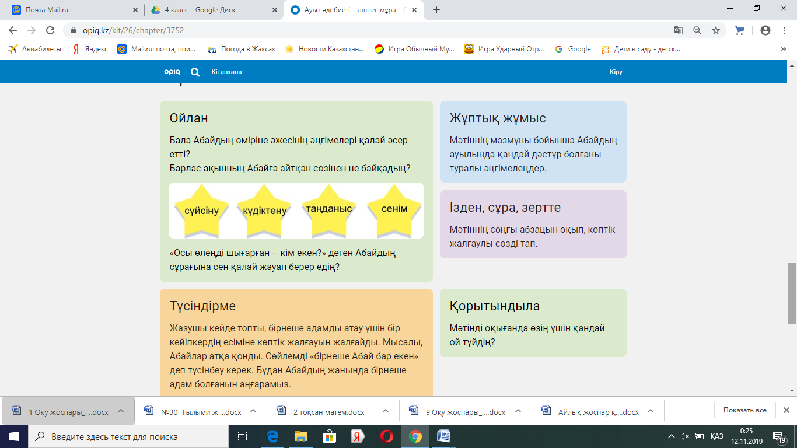Click the address bar URL field
Viewport: 797px width, 448px height.
373,30
